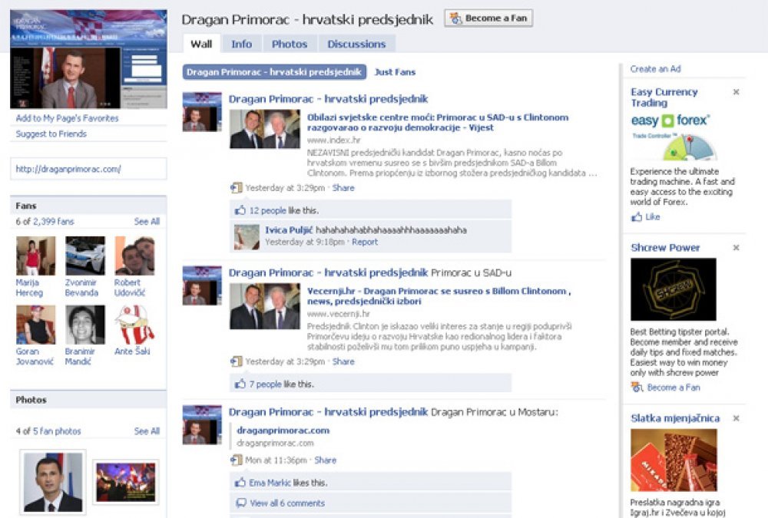This screenshot has width=768, height=518.
Task: Open the Vecernji.hr article headline
Action: tap(439, 295)
